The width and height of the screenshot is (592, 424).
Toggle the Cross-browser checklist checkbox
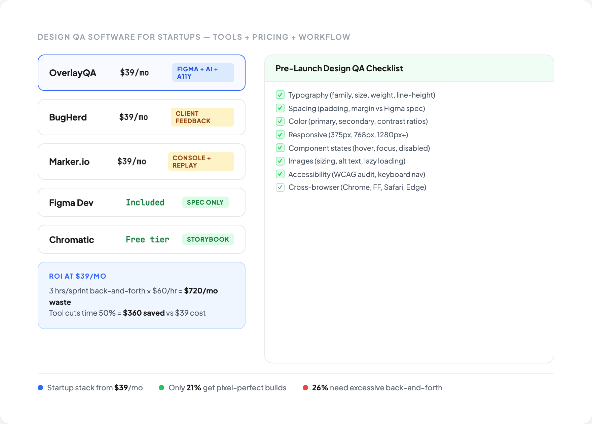(280, 187)
